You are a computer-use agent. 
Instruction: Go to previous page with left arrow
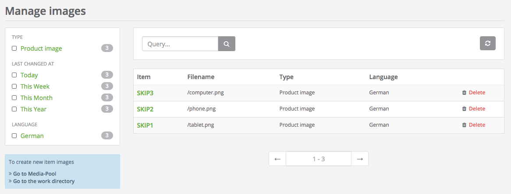tap(277, 159)
